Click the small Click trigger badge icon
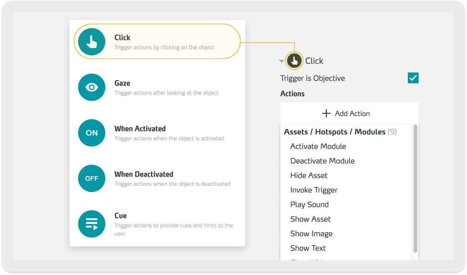This screenshot has height=275, width=467. tap(294, 61)
